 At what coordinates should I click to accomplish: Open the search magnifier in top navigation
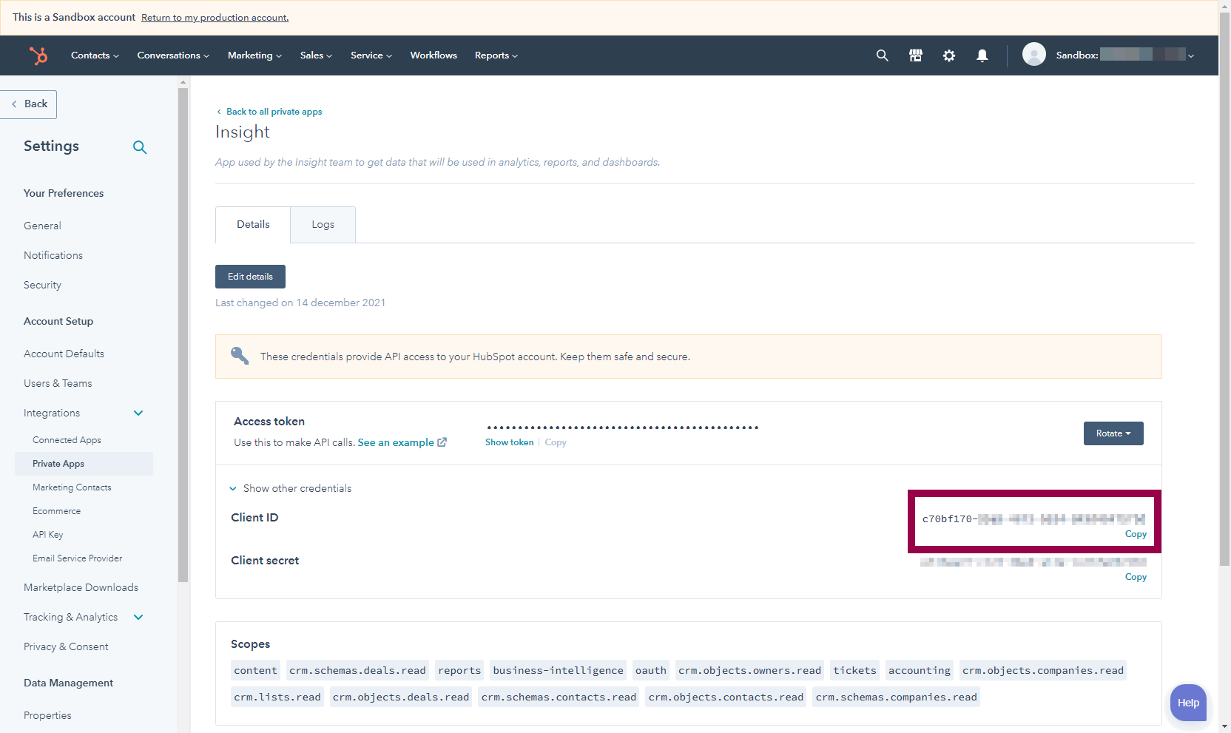(x=882, y=55)
